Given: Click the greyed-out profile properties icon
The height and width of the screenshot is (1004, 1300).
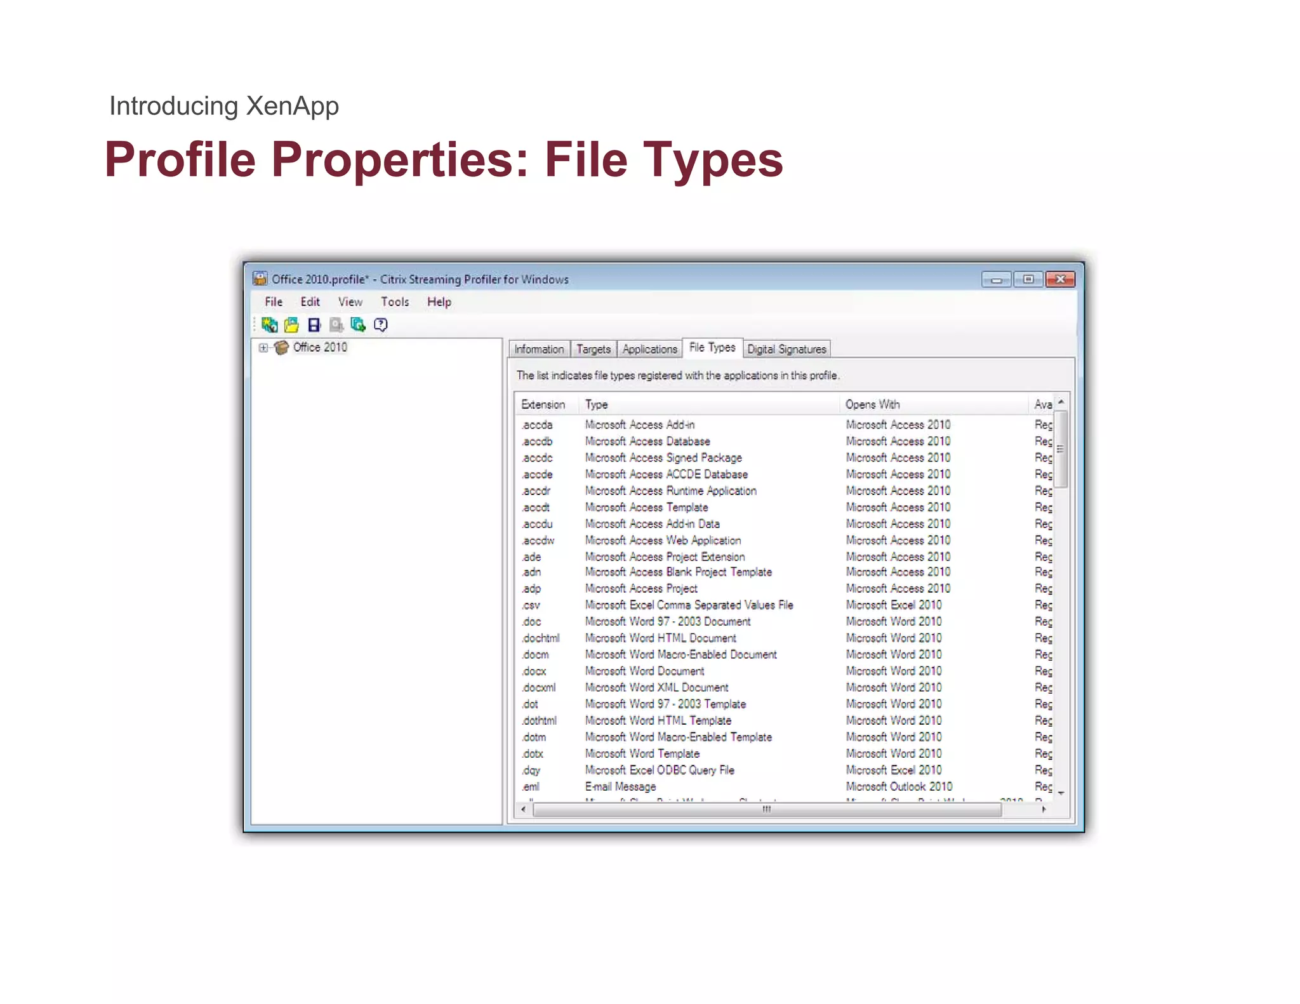Looking at the screenshot, I should click(336, 325).
